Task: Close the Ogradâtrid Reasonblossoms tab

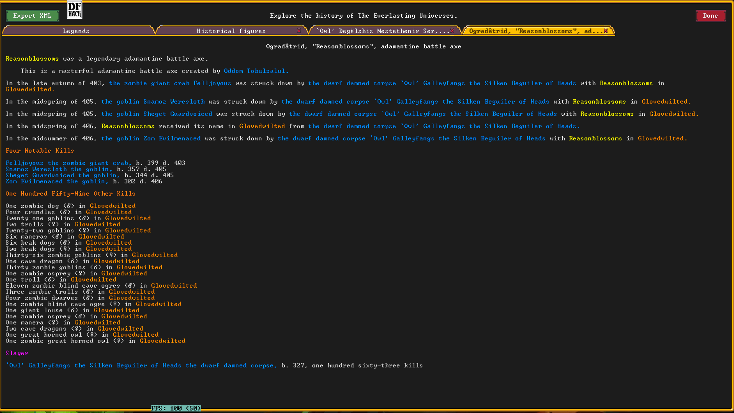Action: point(606,31)
